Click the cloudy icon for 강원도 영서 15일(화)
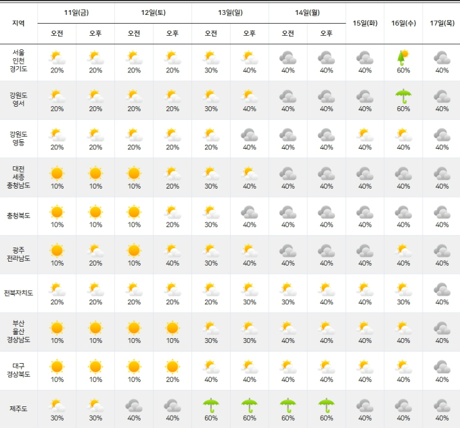The image size is (460, 428). [x=365, y=96]
